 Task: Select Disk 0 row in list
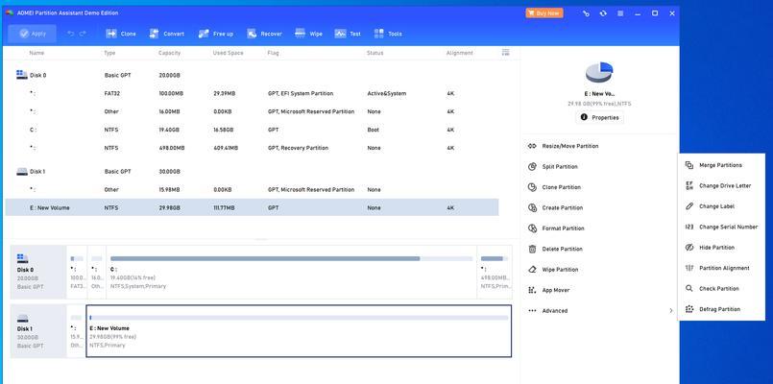(252, 76)
